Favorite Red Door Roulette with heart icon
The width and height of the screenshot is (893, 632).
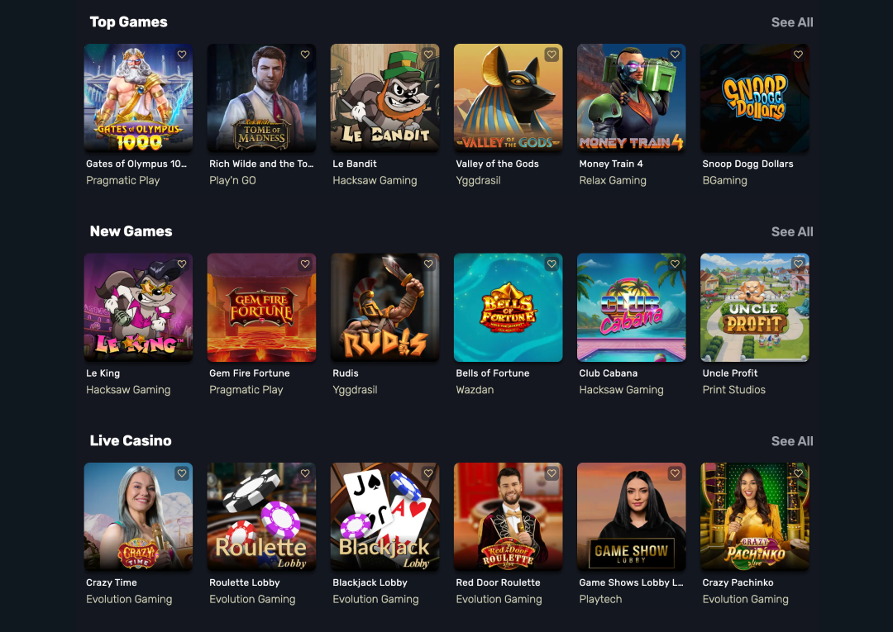tap(552, 473)
